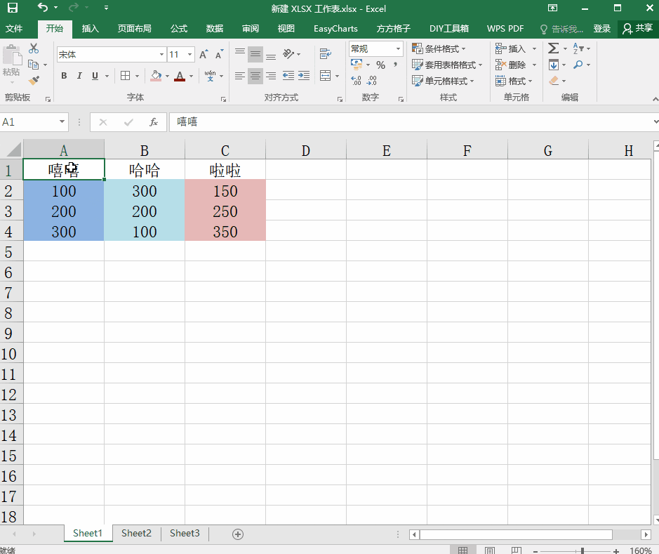Screen dimensions: 659x554
Task: Add a new sheet with plus icon
Action: tap(238, 534)
